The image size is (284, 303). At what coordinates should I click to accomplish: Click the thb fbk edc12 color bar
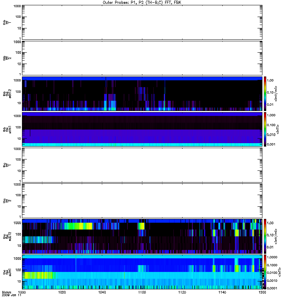[x=265, y=94]
